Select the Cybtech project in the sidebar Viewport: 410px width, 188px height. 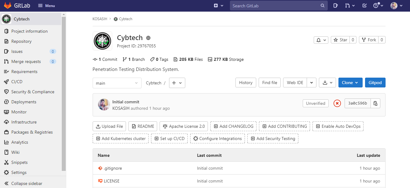(x=31, y=19)
